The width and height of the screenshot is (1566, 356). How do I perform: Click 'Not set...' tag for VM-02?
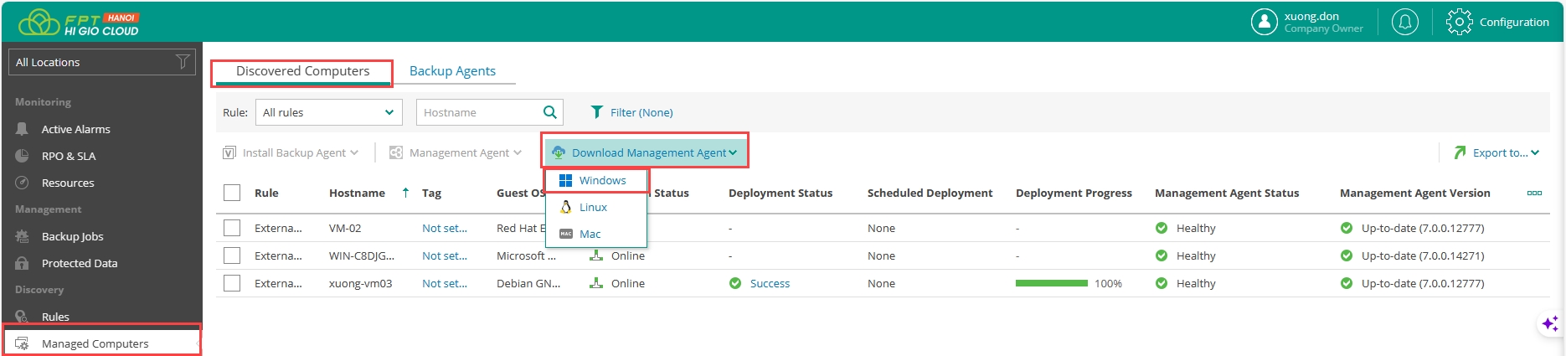click(x=445, y=228)
